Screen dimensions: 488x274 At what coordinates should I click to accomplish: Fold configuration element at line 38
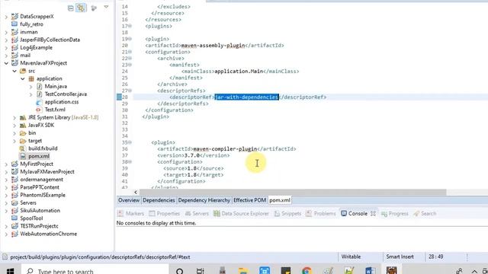coord(130,162)
